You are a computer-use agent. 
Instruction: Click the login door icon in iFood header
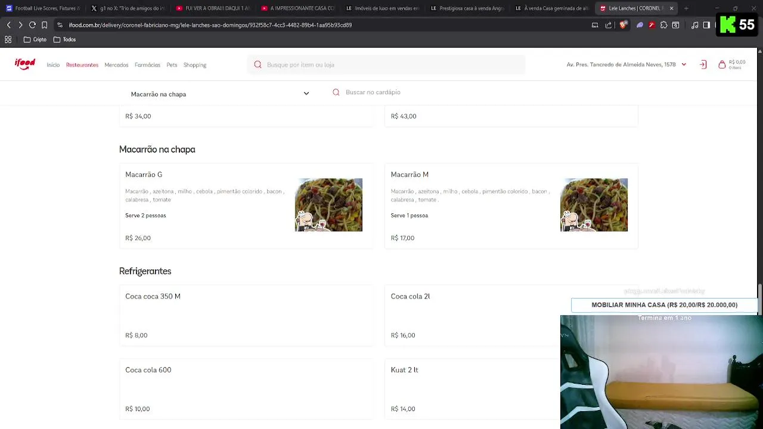coord(703,64)
